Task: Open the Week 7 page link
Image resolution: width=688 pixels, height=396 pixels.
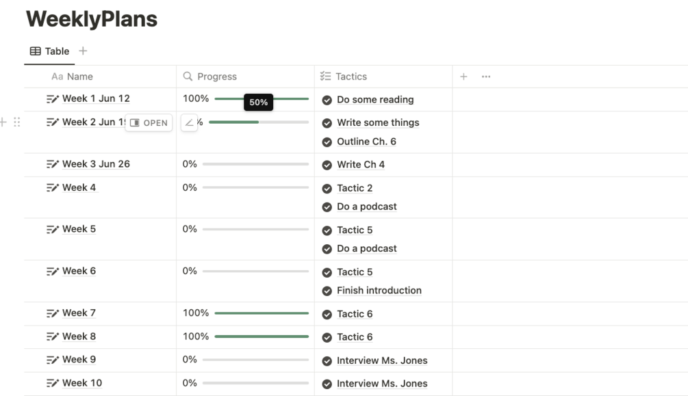Action: [79, 313]
